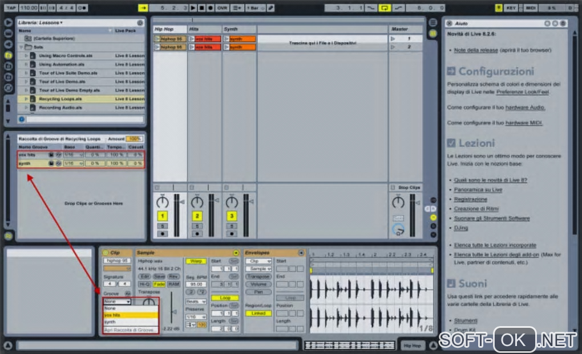
Task: Click the Transpose envelope button
Action: click(258, 277)
